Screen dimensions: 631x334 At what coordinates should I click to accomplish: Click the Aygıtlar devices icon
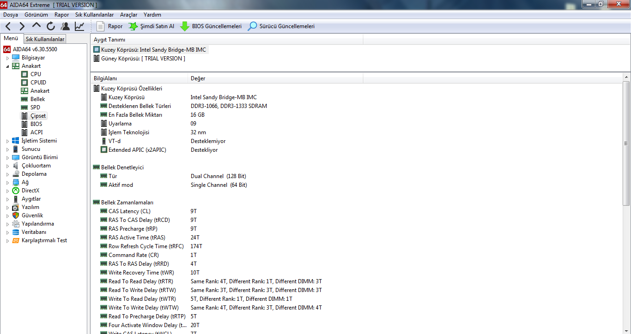pyautogui.click(x=16, y=199)
